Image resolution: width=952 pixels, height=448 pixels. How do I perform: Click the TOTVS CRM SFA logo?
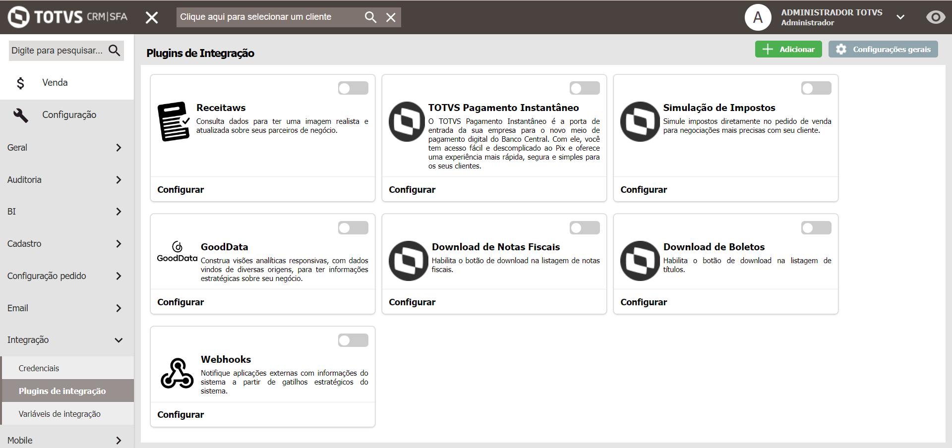tap(67, 17)
